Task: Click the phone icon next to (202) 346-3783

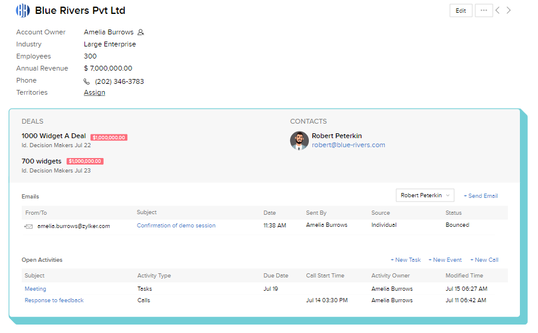Action: [x=86, y=81]
